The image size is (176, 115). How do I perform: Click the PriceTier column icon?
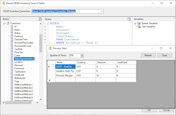click(12, 52)
